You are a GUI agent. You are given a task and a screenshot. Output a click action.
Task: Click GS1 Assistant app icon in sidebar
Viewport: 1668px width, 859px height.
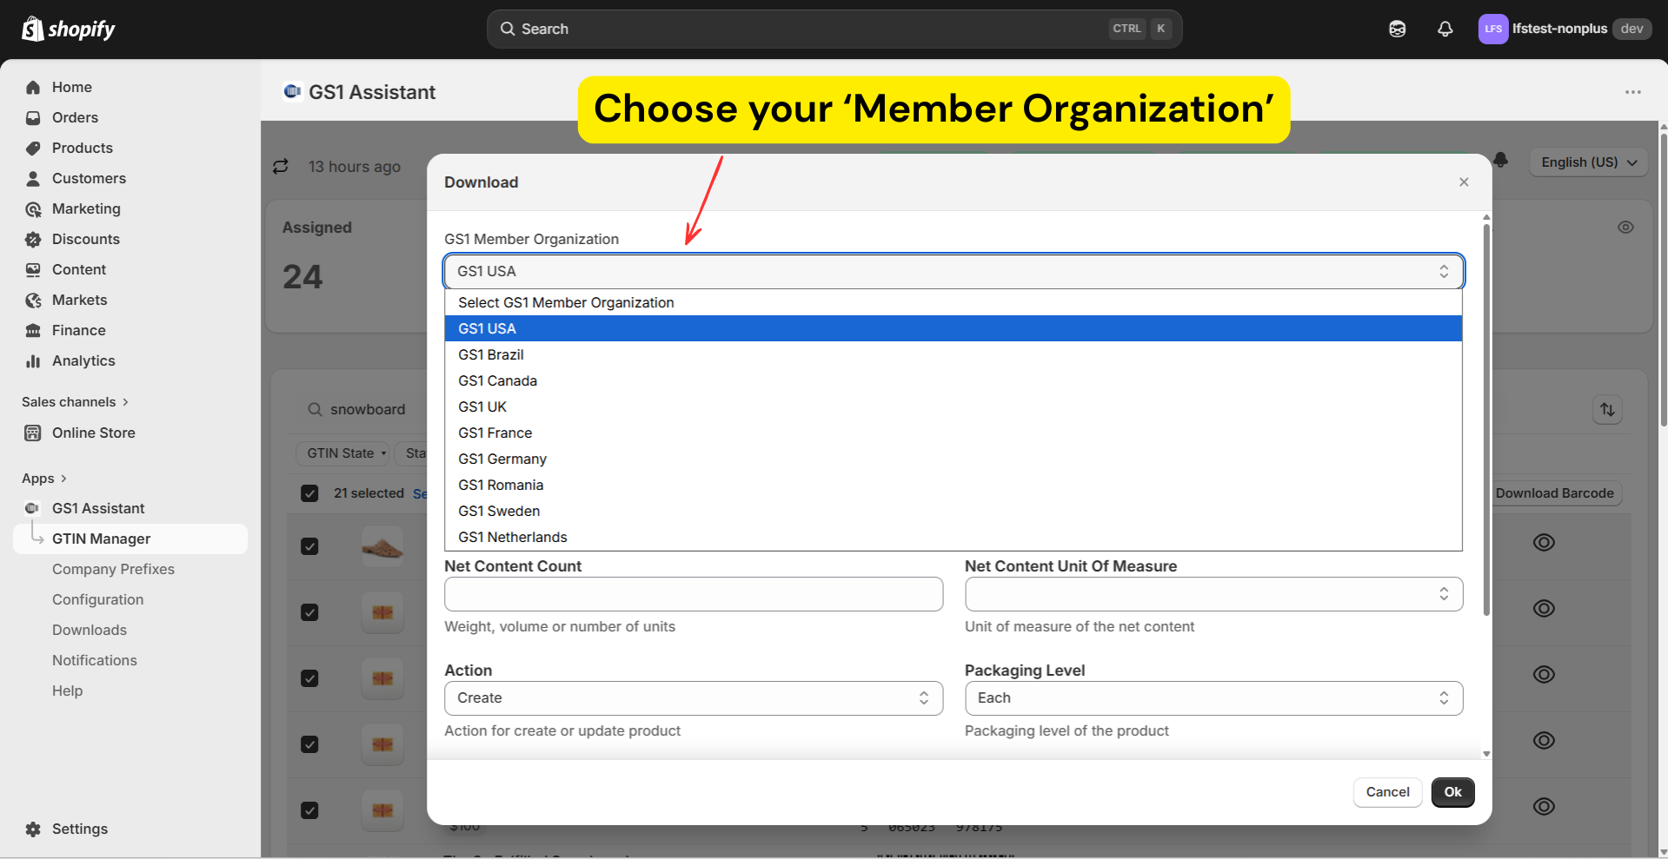pos(32,508)
